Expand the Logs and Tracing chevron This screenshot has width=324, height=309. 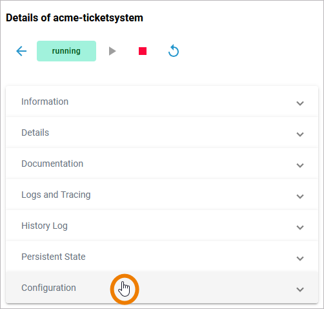click(x=300, y=197)
